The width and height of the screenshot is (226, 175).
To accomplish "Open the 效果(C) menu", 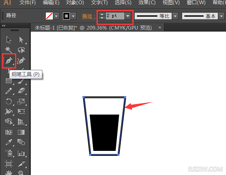I will click(147, 2).
